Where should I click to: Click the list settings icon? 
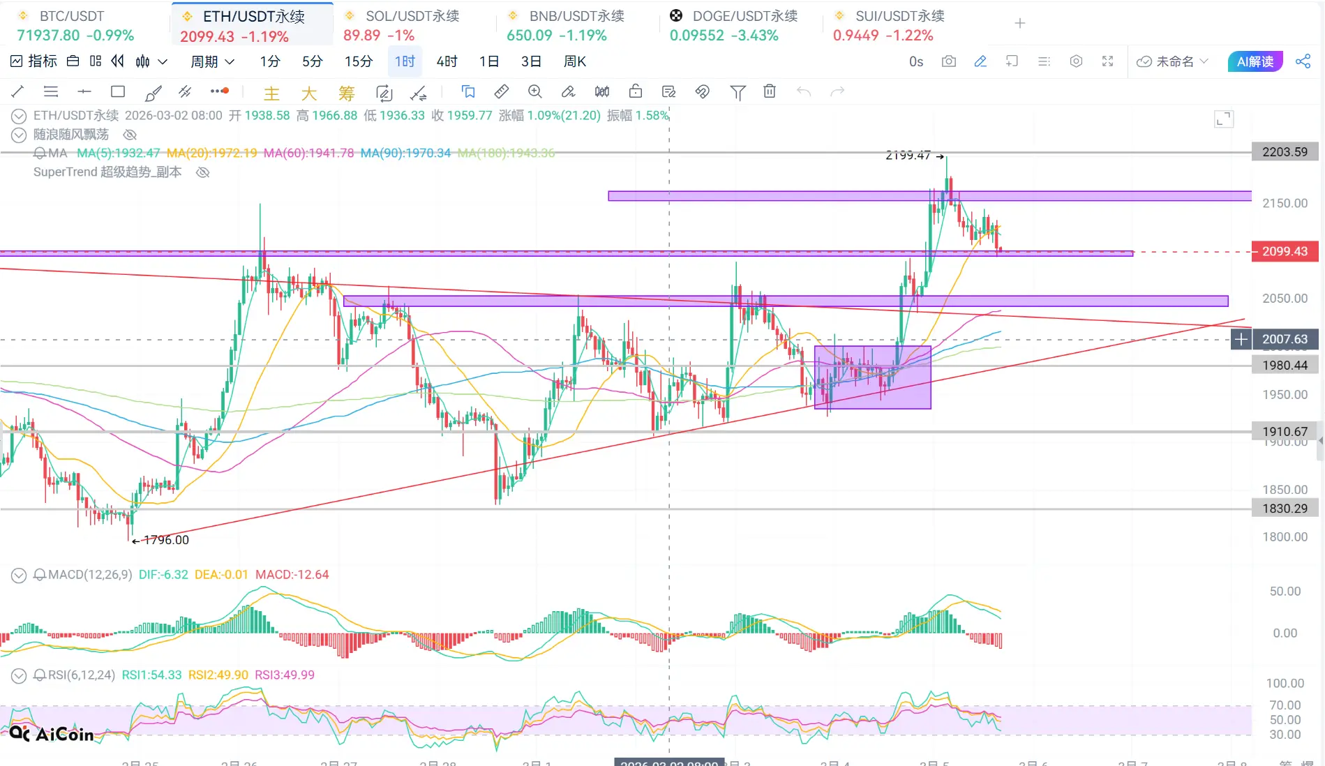click(1045, 61)
